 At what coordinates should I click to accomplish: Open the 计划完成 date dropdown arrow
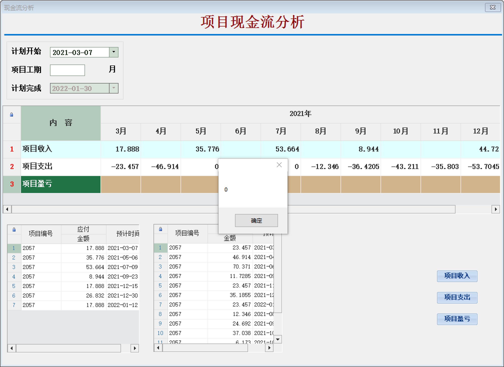coord(114,88)
